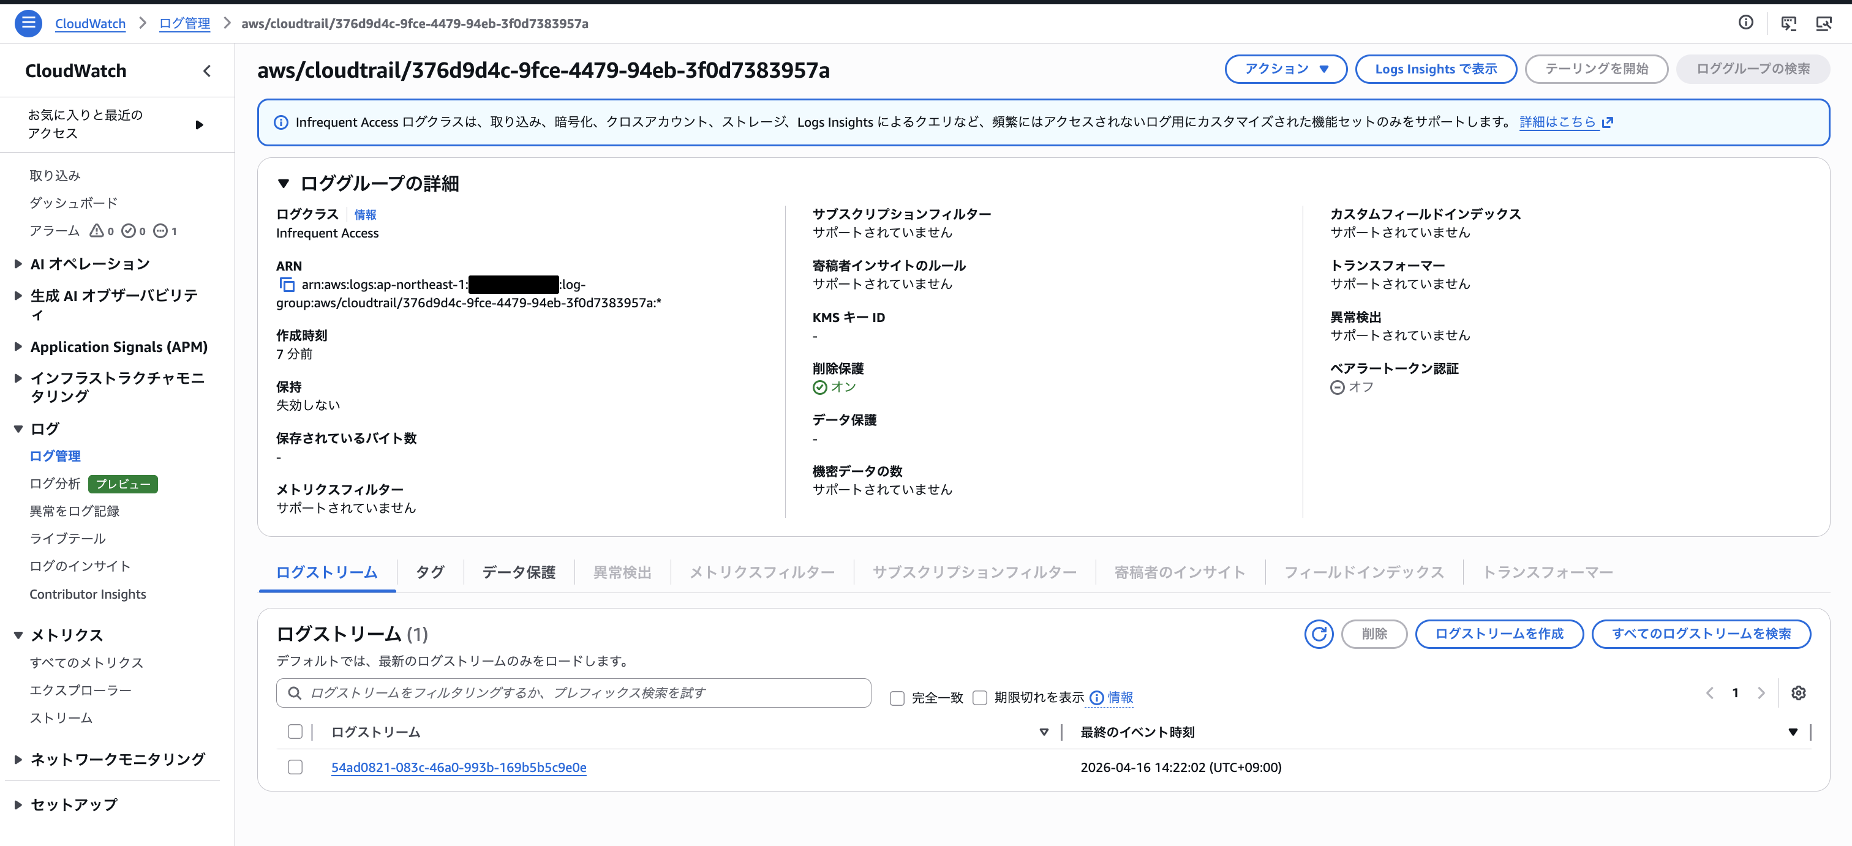Image resolution: width=1852 pixels, height=846 pixels.
Task: Open the screen settings icon at top right
Action: click(x=1823, y=23)
